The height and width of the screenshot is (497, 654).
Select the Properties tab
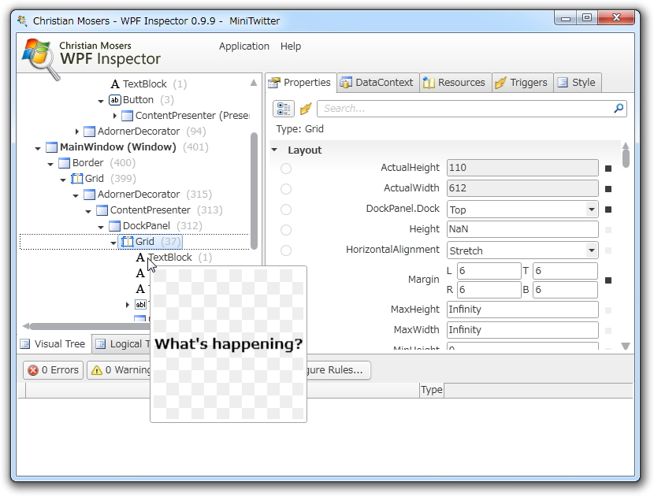301,83
